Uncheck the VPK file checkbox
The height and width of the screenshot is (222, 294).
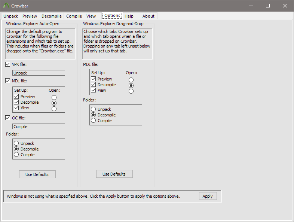(8, 64)
